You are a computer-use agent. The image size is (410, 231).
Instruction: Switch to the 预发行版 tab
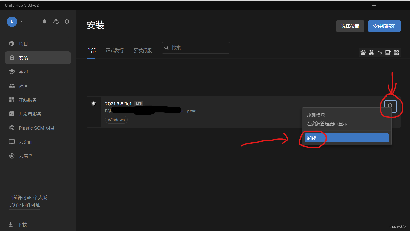pos(143,51)
